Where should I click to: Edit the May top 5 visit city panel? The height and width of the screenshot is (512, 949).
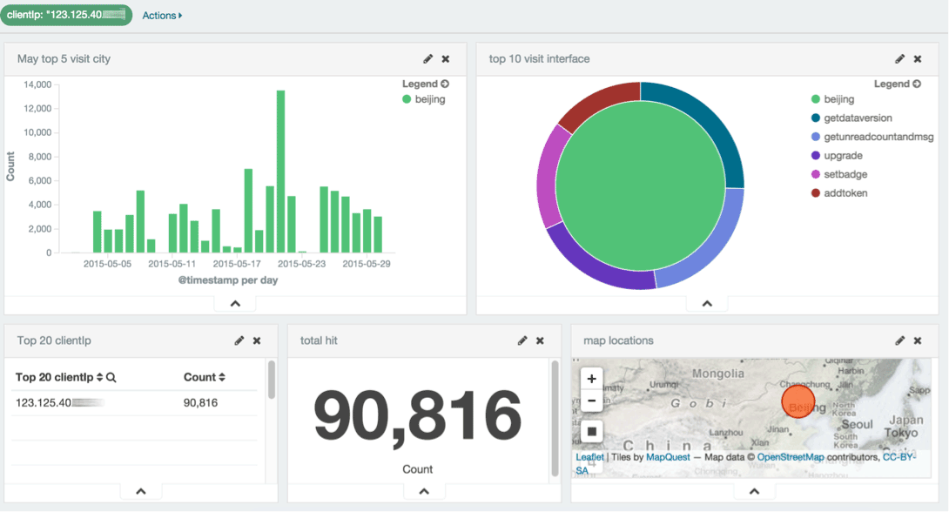point(427,58)
